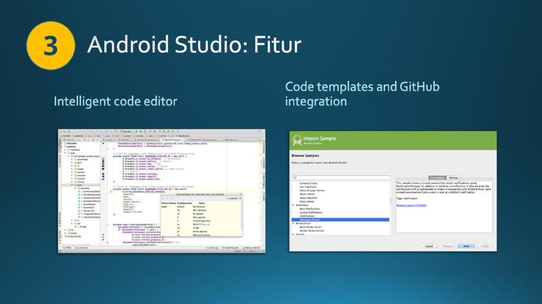Screen dimensions: 542x304
Task: Select Custom Notifications sample
Action: point(311,212)
